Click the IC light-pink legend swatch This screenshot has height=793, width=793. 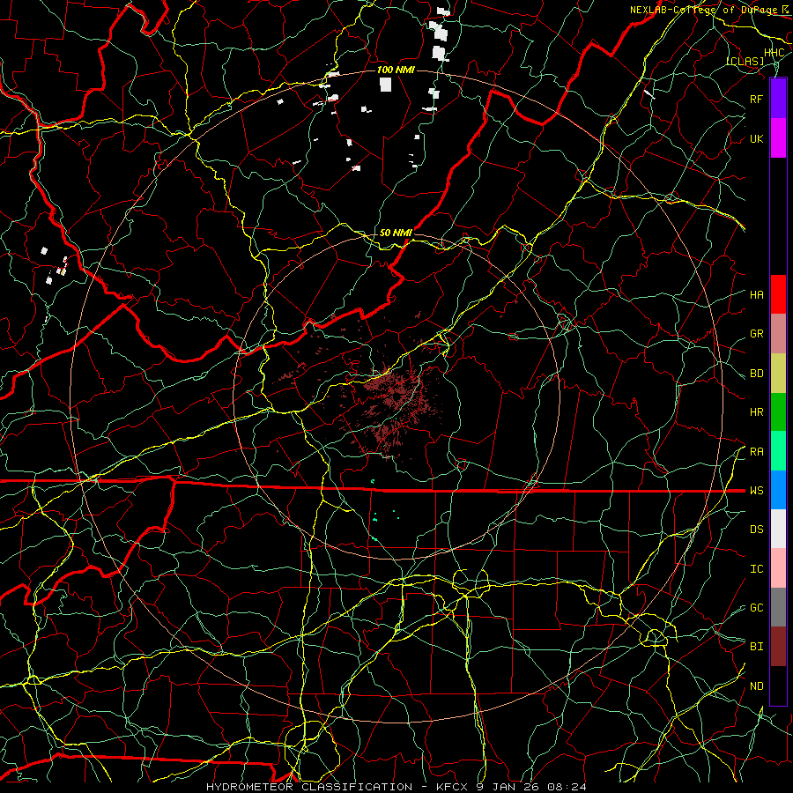(x=778, y=568)
